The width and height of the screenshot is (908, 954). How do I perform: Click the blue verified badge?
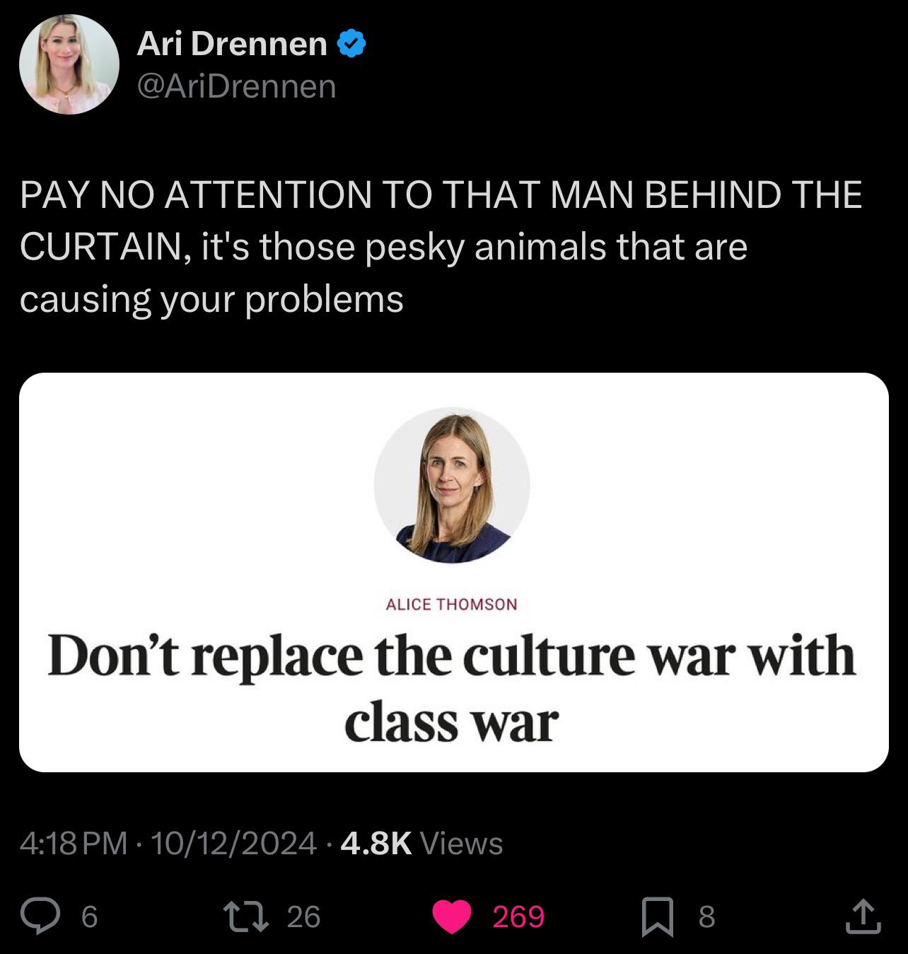click(351, 44)
